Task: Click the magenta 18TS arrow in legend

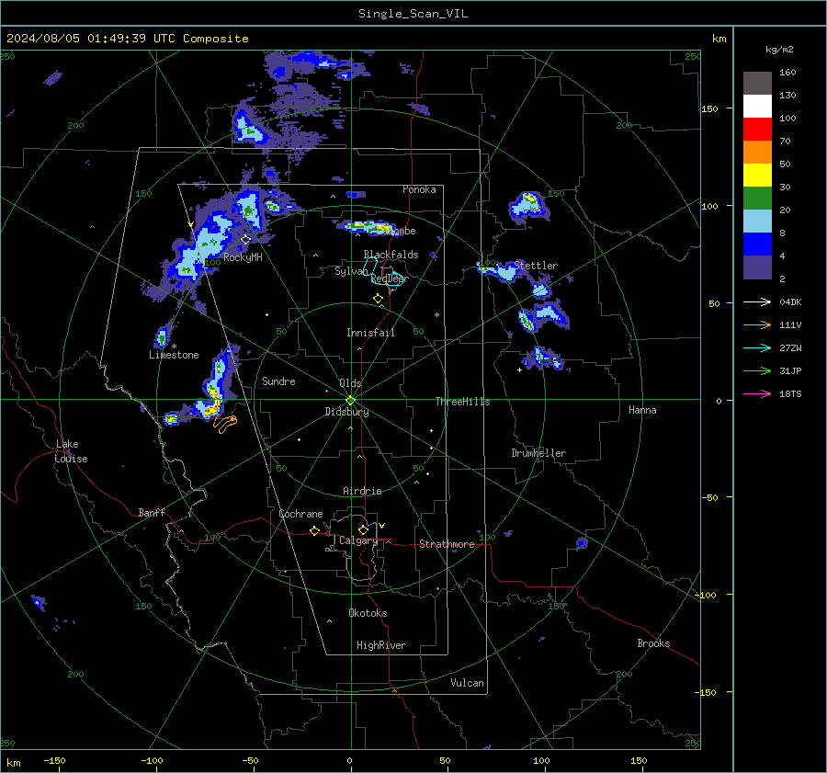Action: click(x=757, y=393)
